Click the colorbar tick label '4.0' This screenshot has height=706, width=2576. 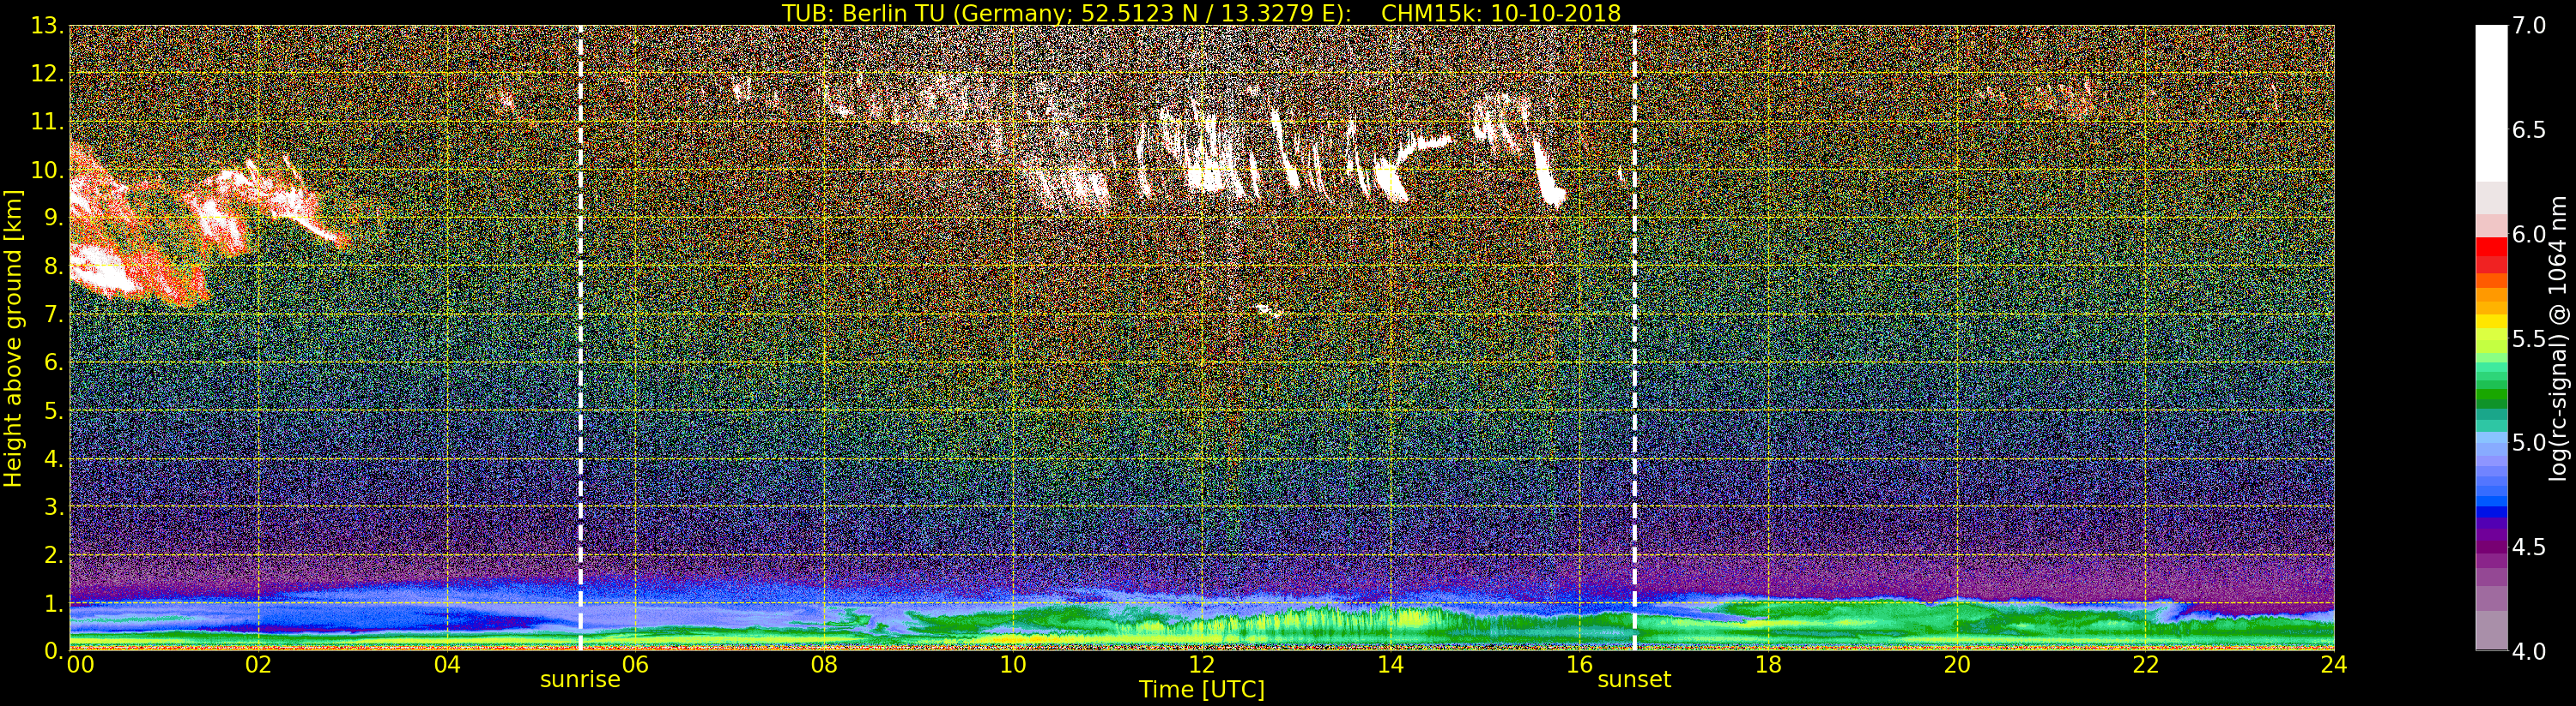click(2529, 651)
